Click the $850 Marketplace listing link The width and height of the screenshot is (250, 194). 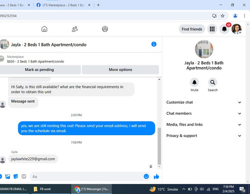(35, 61)
